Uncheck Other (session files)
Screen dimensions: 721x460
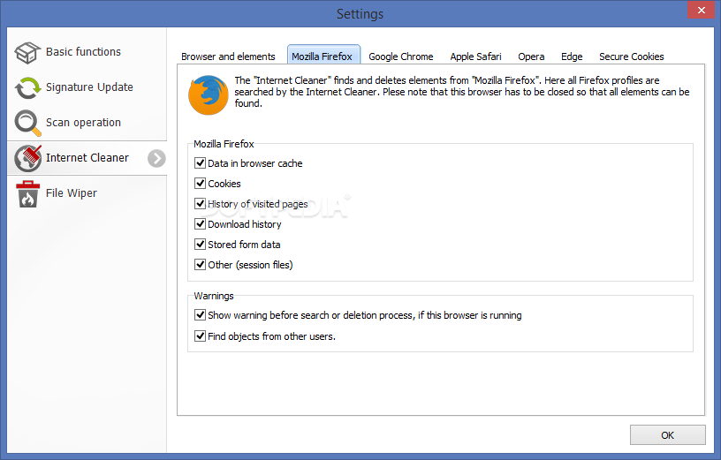click(200, 264)
